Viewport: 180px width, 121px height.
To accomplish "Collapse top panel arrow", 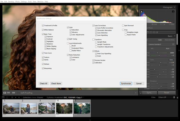I will [90, 4].
